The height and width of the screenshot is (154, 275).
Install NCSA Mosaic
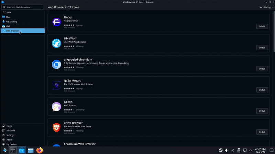coord(262,90)
